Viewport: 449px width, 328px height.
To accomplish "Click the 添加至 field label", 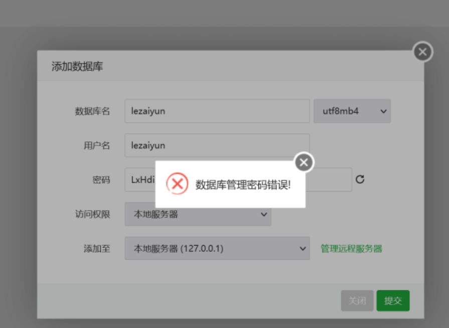I will coord(96,249).
